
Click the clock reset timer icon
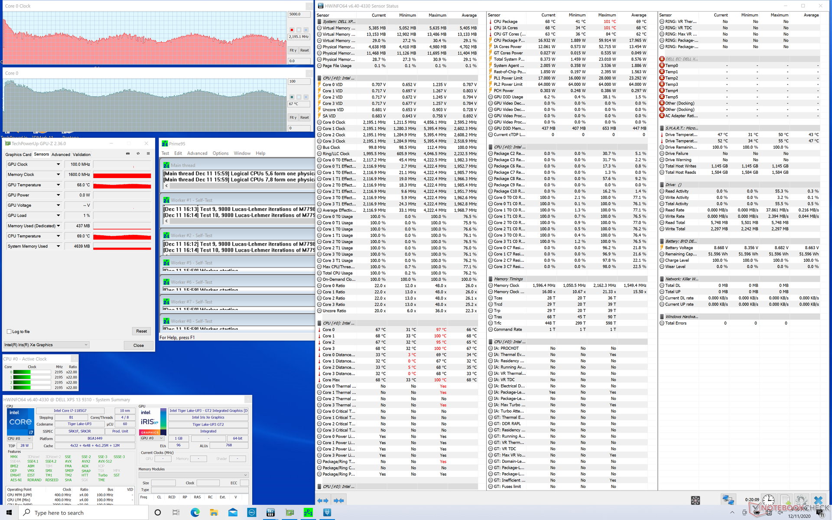[x=768, y=500]
